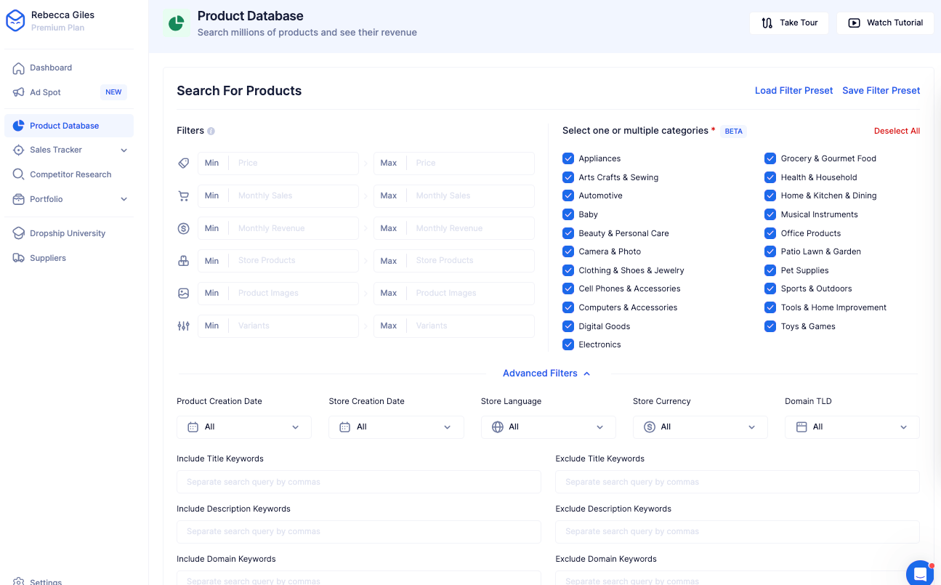Click the window icon in Domain TLD
Image resolution: width=941 pixels, height=585 pixels.
[x=801, y=427]
